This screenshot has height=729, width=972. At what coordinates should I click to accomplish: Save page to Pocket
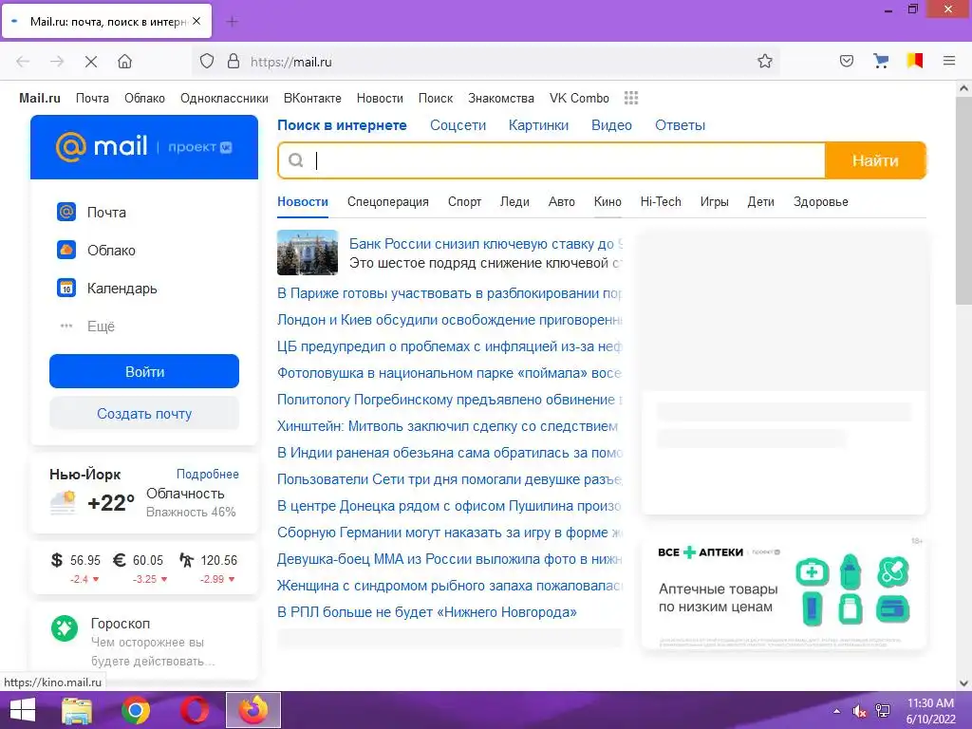click(x=846, y=62)
